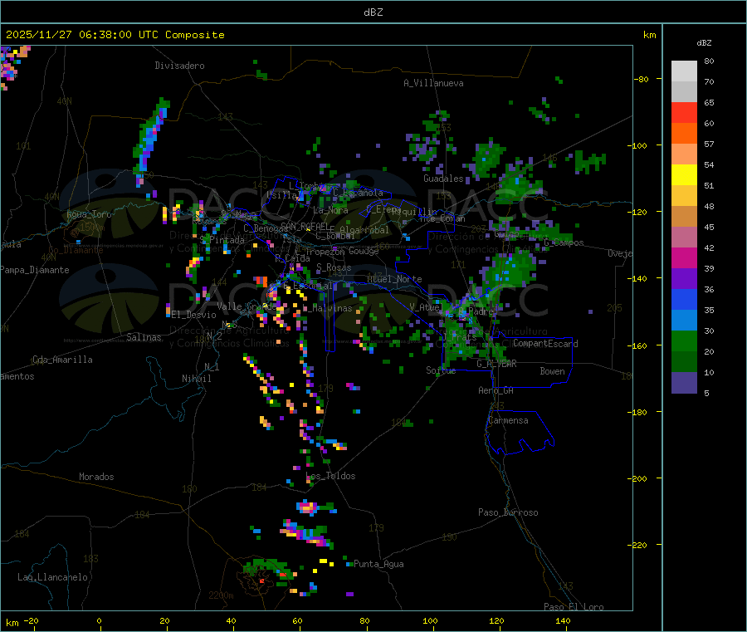Click the light gray 80 dBZ legend swatch
The height and width of the screenshot is (632, 747).
684,71
